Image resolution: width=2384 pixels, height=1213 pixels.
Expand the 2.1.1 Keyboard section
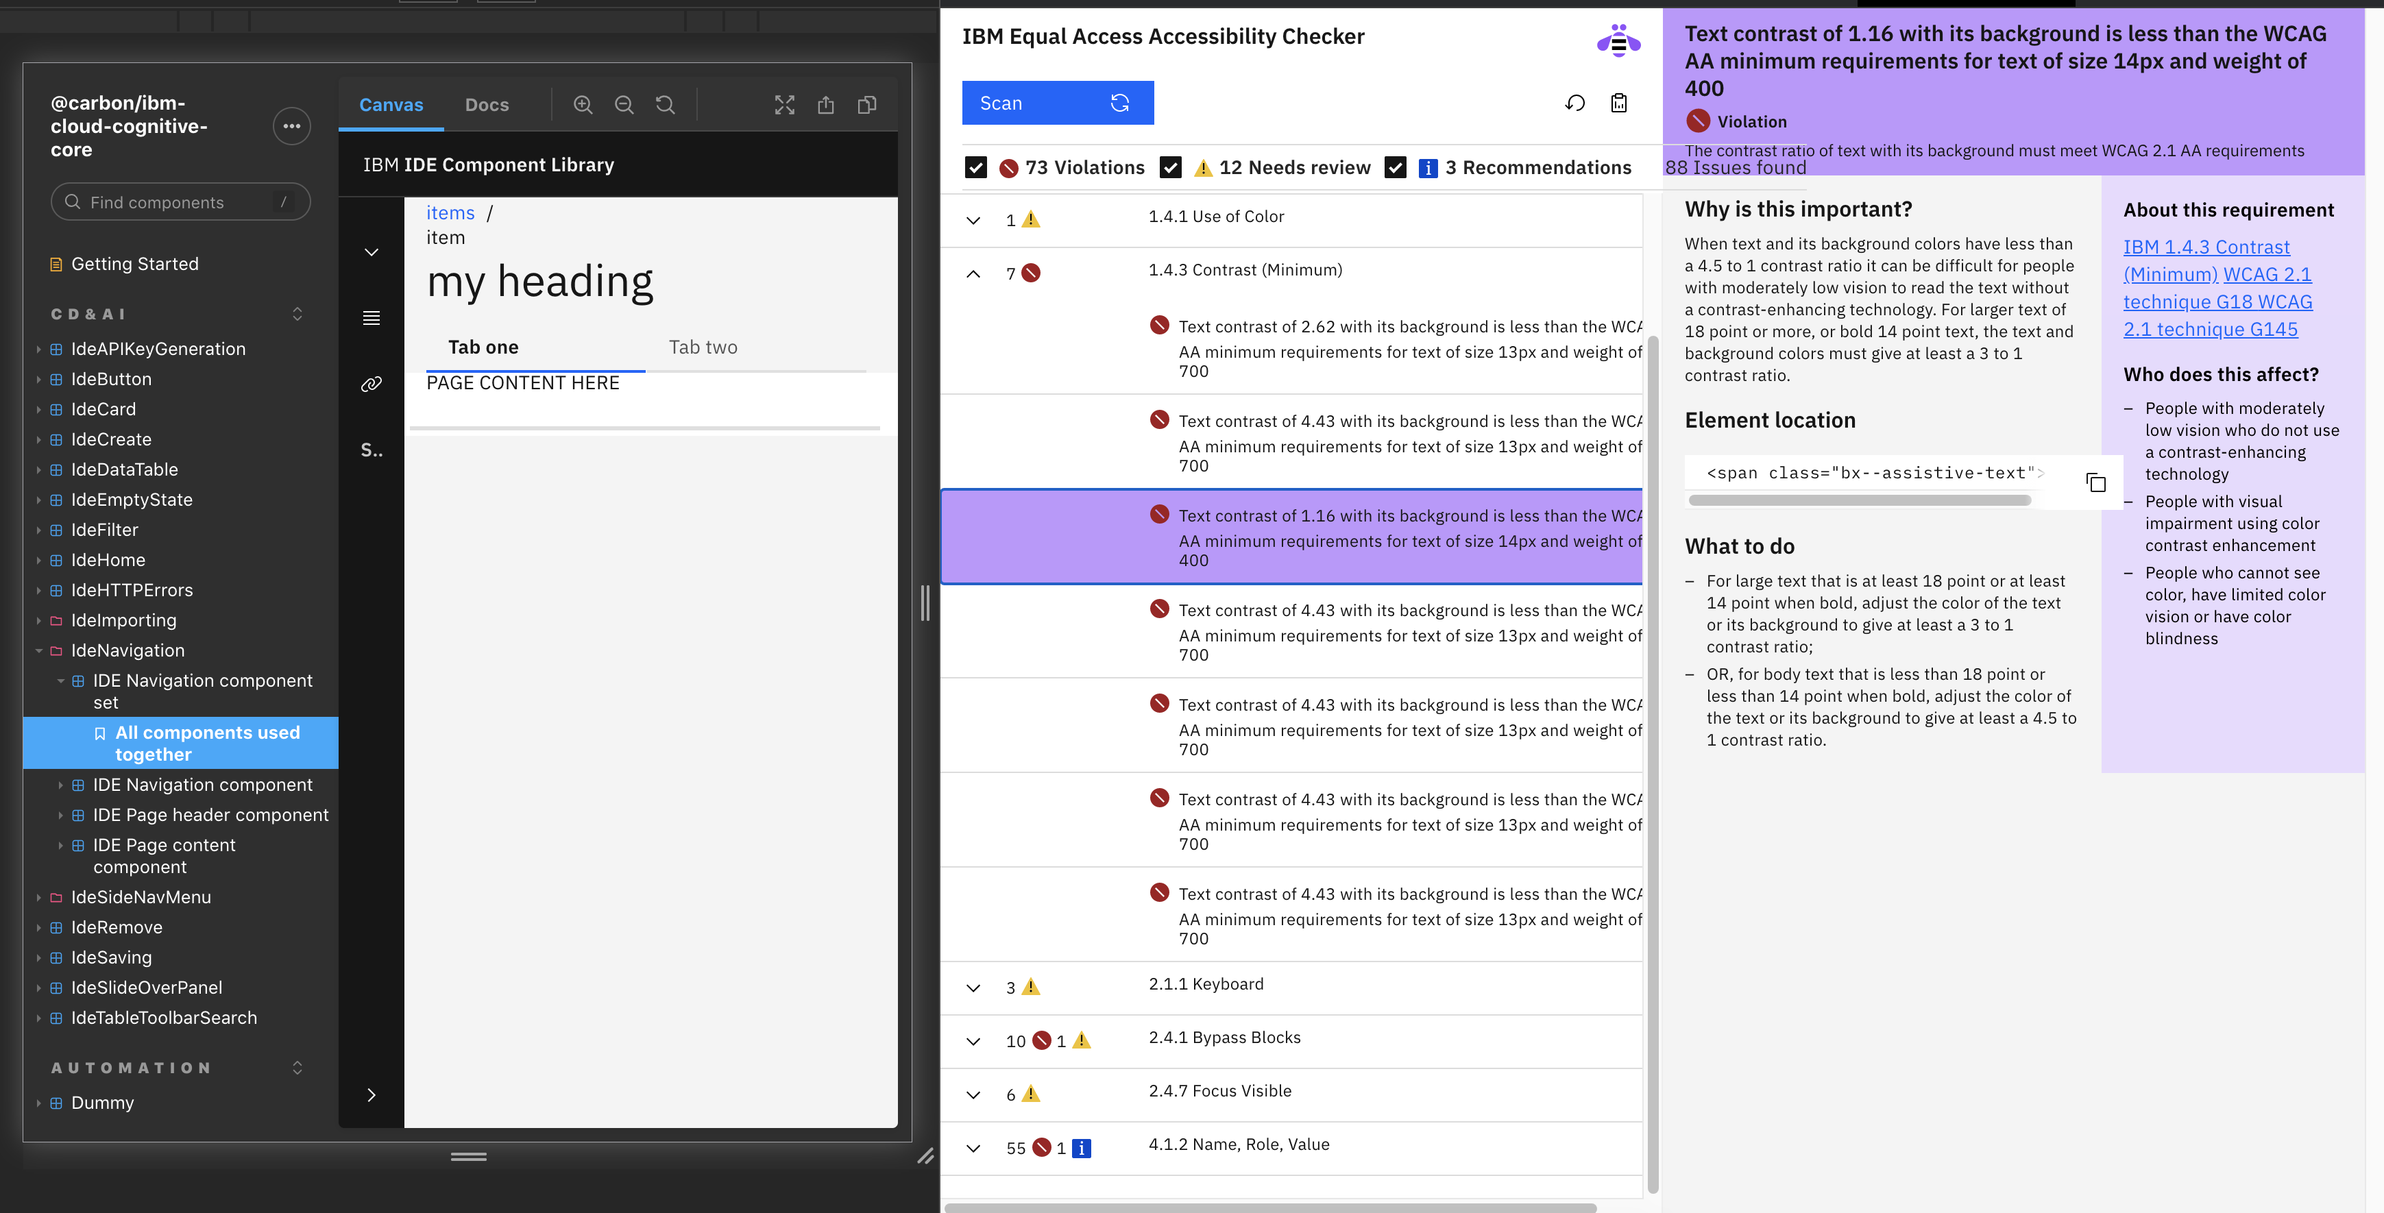(x=973, y=988)
